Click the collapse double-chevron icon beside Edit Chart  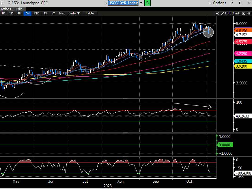(217, 13)
